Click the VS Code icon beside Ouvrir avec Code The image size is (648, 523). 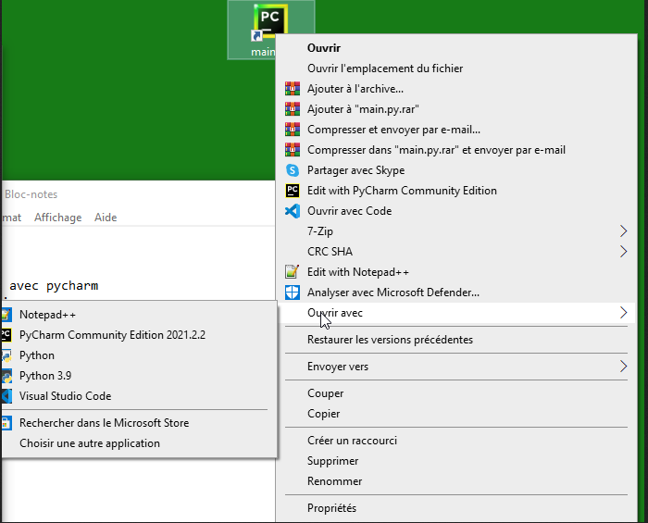(293, 211)
